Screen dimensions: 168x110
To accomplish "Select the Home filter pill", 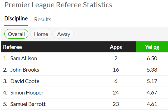I will point(41,34).
